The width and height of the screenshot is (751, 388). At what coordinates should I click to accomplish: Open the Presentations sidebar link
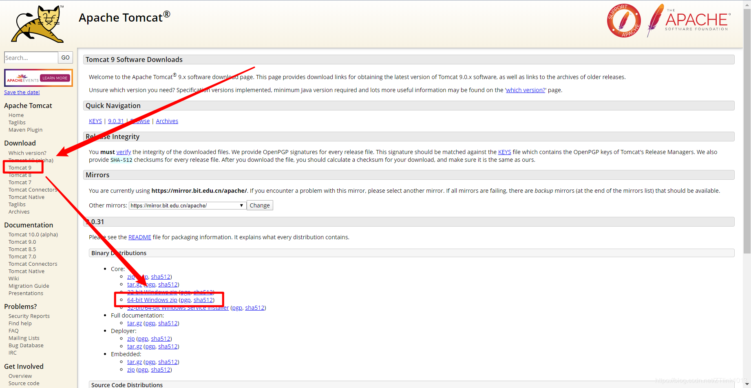[26, 293]
